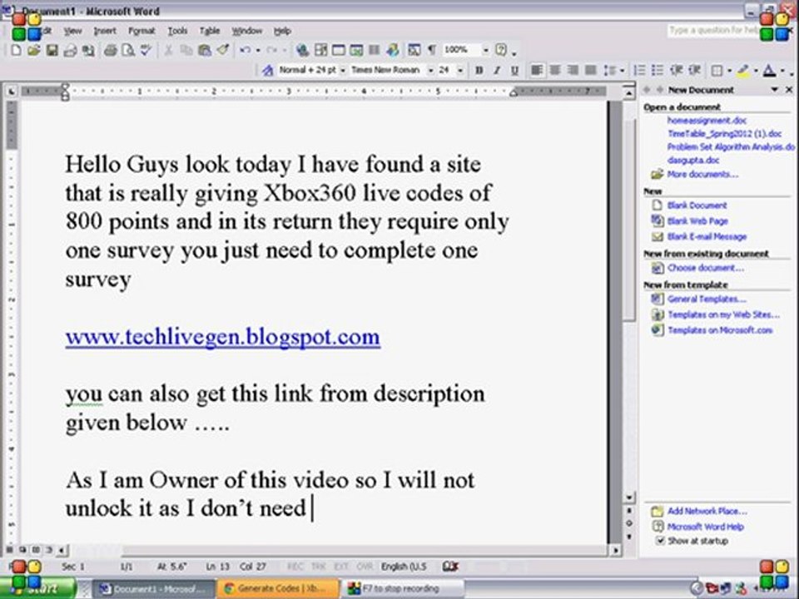The height and width of the screenshot is (599, 799).
Task: Run Spelling and Grammar check icon
Action: point(146,50)
